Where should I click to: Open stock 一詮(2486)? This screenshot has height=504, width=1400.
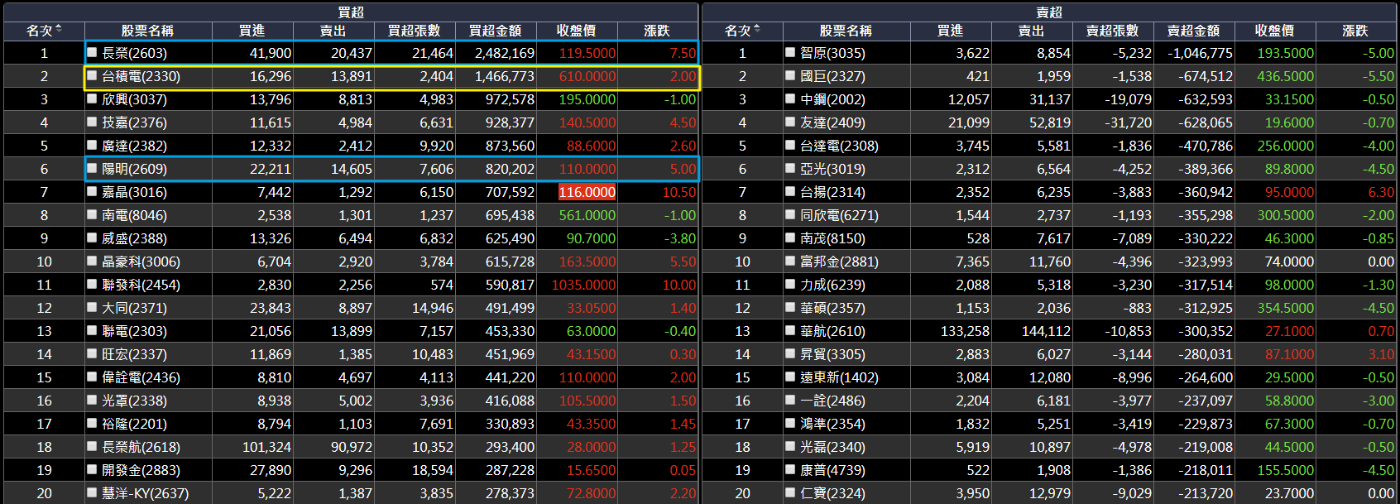click(x=832, y=401)
